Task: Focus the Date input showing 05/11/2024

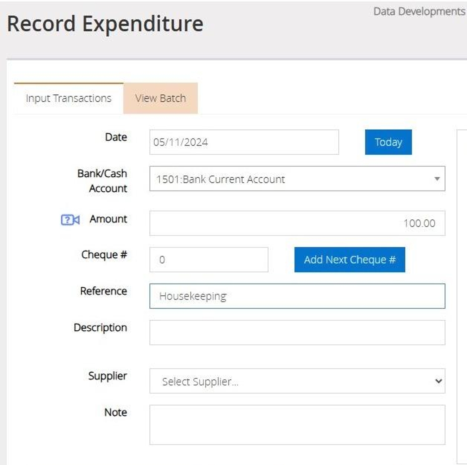Action: [x=244, y=142]
